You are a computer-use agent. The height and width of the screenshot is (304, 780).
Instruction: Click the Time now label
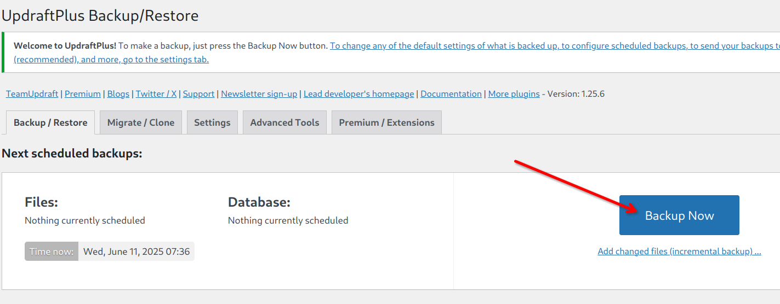(x=52, y=252)
